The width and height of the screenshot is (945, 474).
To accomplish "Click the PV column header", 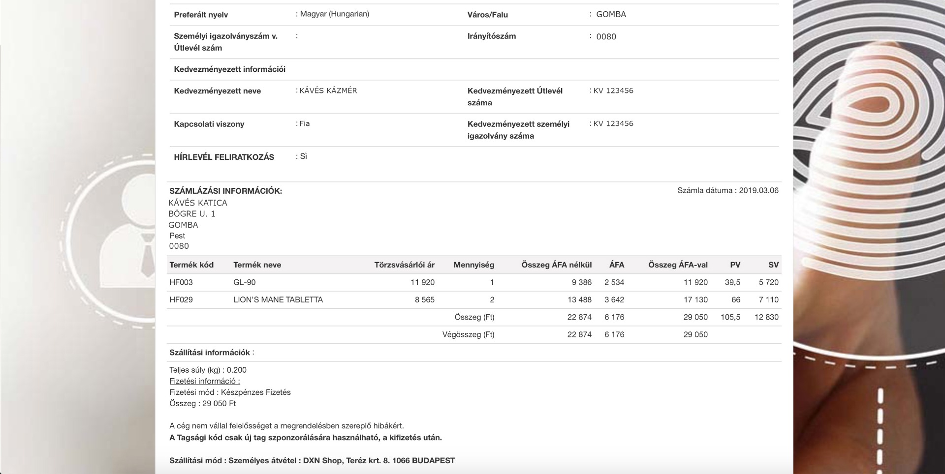I will click(735, 265).
